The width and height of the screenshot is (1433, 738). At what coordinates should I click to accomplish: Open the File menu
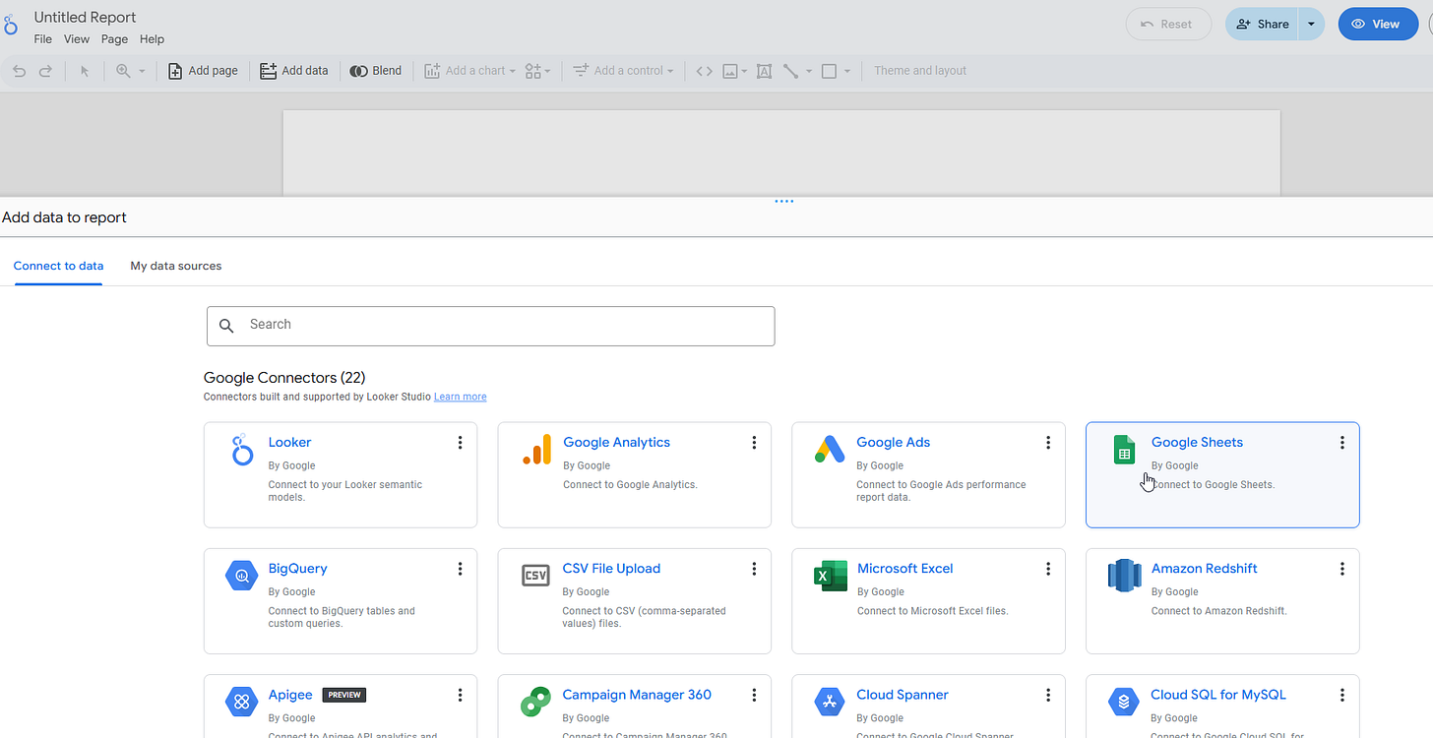[x=42, y=39]
